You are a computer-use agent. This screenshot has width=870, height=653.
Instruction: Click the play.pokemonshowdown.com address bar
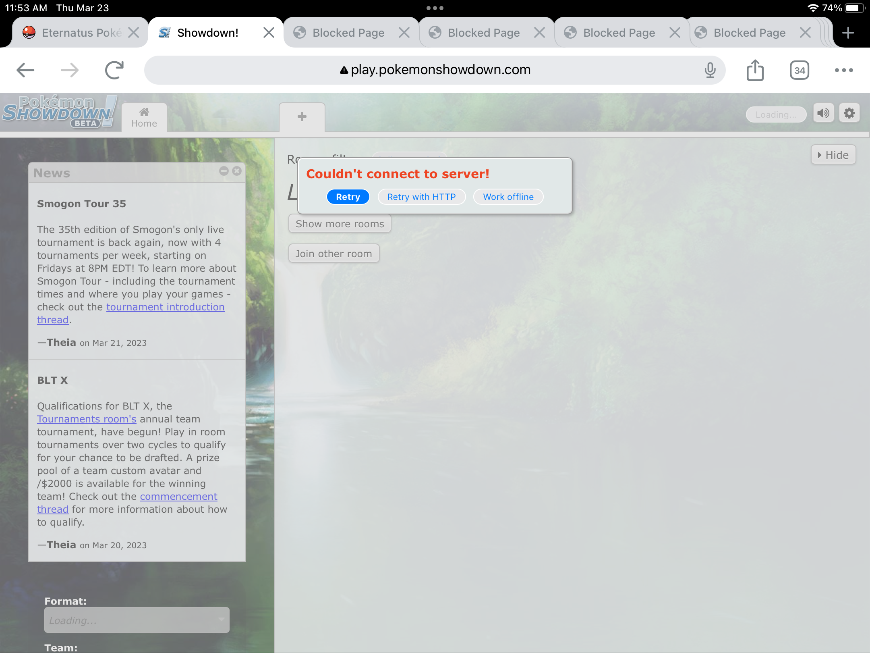(435, 70)
